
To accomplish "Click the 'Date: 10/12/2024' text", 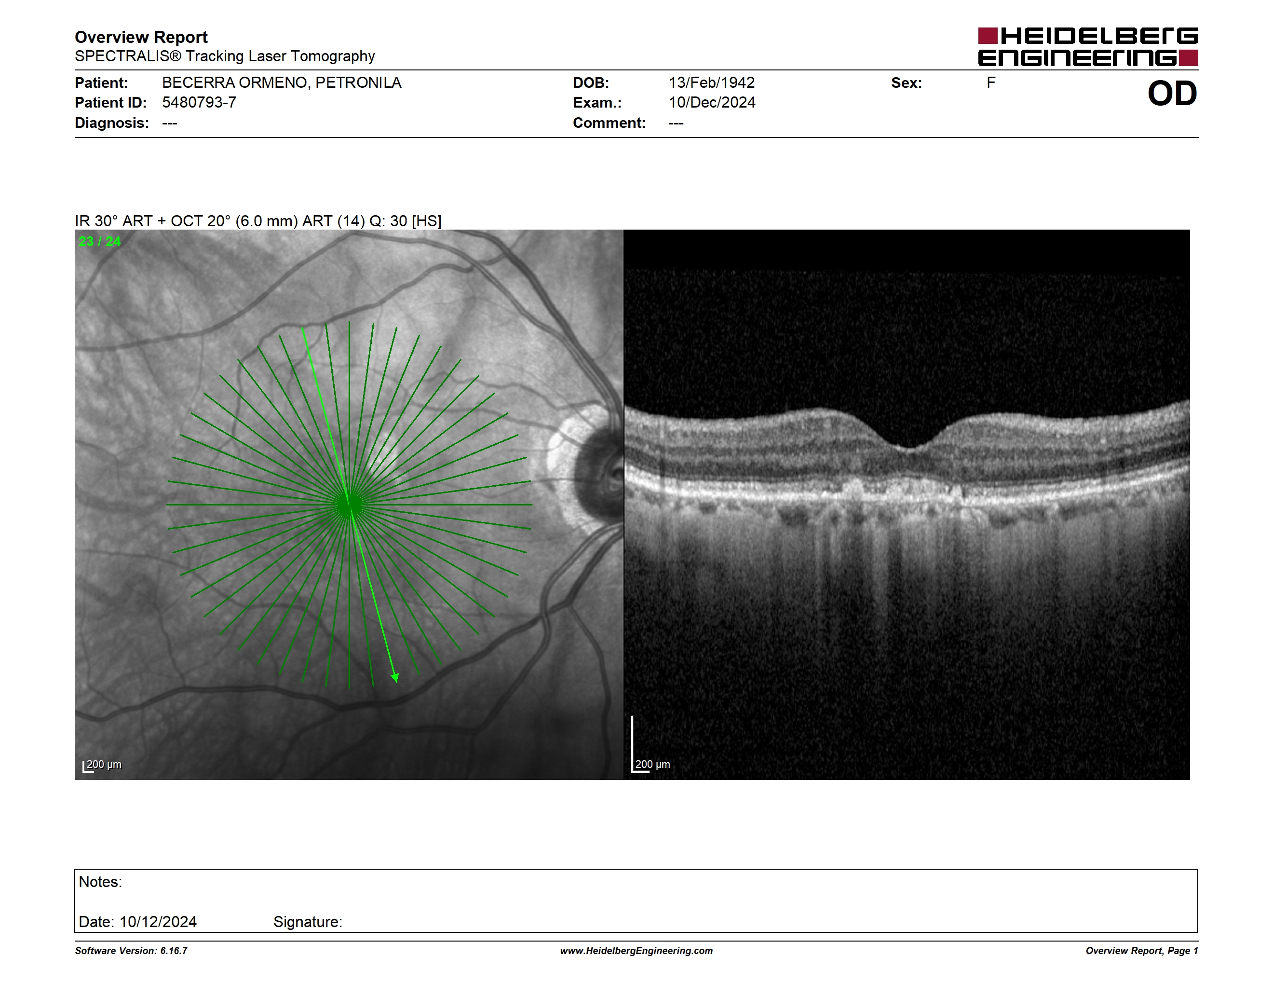I will [x=137, y=922].
